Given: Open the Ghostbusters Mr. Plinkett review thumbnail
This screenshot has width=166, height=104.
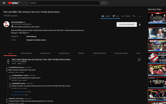Looking at the screenshot, I should (x=157, y=58).
